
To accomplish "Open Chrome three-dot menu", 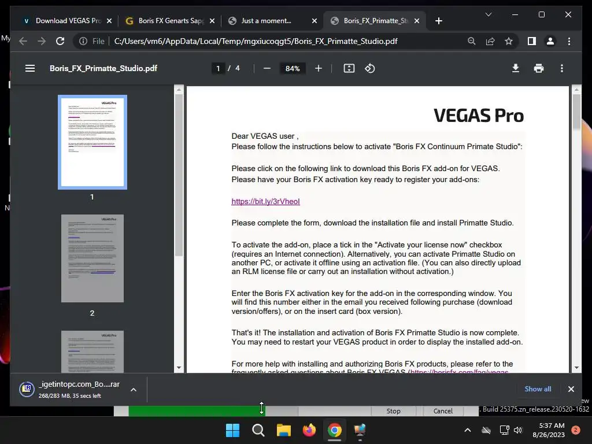I will (x=569, y=41).
